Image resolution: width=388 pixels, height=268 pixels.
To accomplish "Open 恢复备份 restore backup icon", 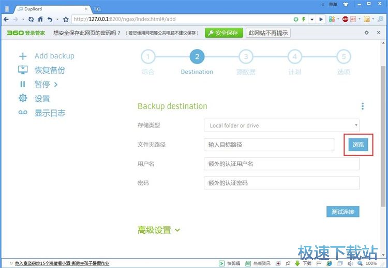I will tap(22, 70).
